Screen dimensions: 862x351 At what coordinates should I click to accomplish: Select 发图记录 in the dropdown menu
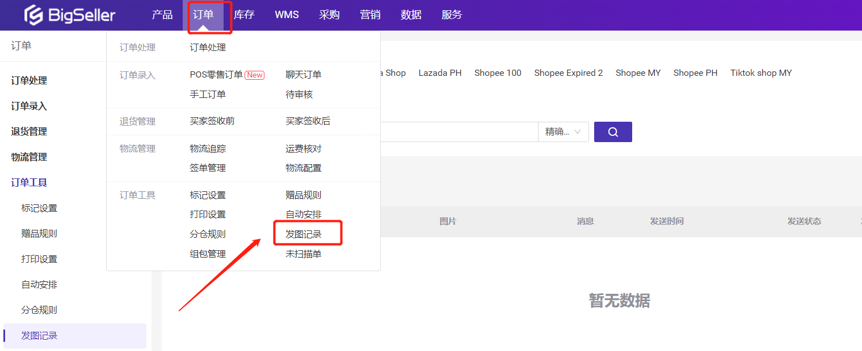point(304,234)
